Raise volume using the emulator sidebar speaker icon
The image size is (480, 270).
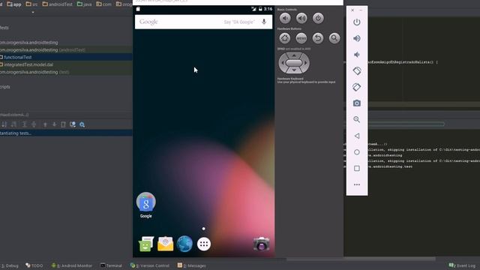coord(357,38)
